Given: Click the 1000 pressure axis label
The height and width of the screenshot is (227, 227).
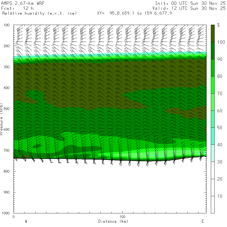Looking at the screenshot, I should (6, 213).
